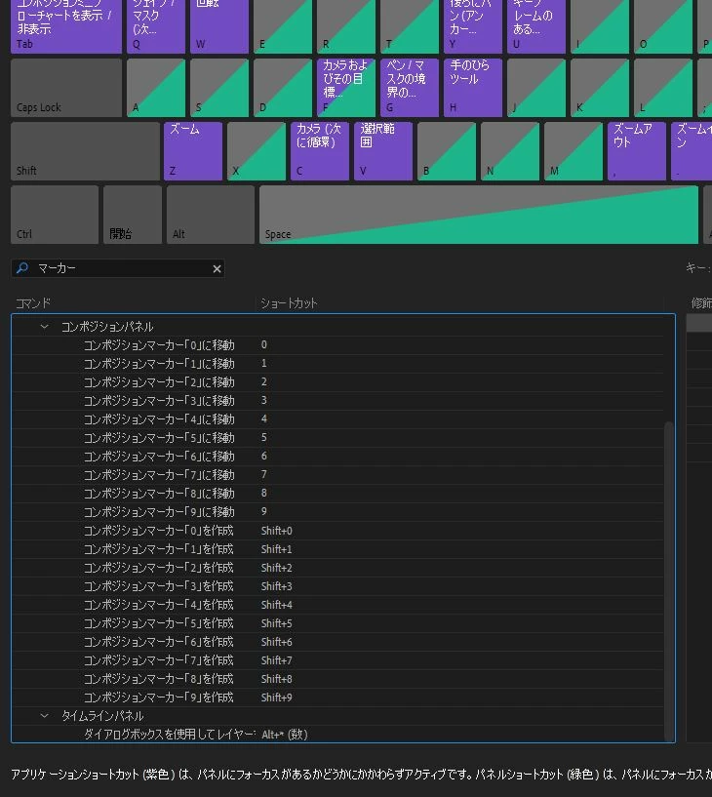This screenshot has width=712, height=797.
Task: Select the Z key (ズーム)
Action: coord(192,151)
